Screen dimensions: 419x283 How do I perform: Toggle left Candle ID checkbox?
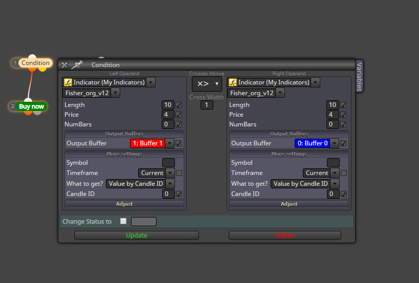click(x=179, y=194)
